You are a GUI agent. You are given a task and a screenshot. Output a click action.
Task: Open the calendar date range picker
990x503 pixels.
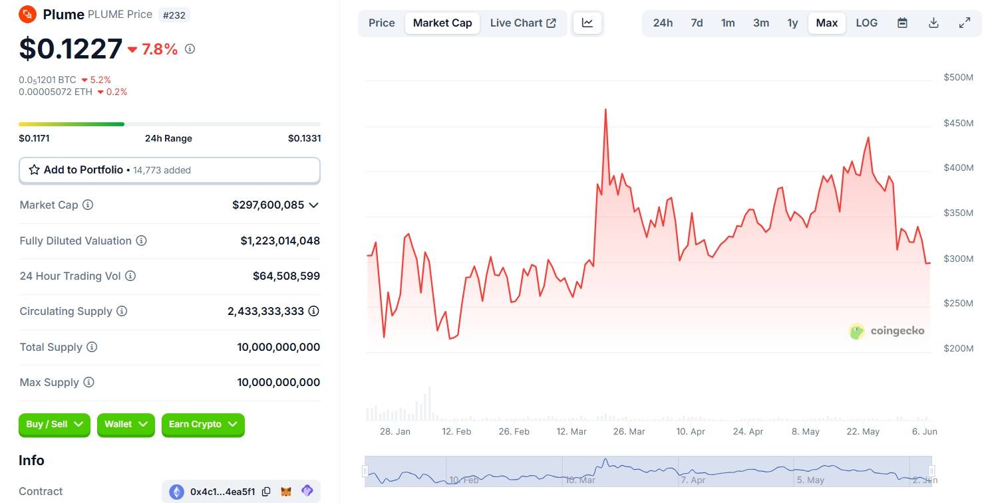tap(902, 23)
